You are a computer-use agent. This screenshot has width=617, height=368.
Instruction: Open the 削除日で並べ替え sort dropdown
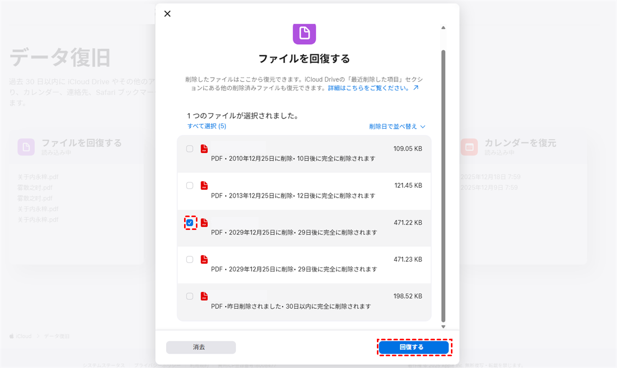(x=397, y=126)
